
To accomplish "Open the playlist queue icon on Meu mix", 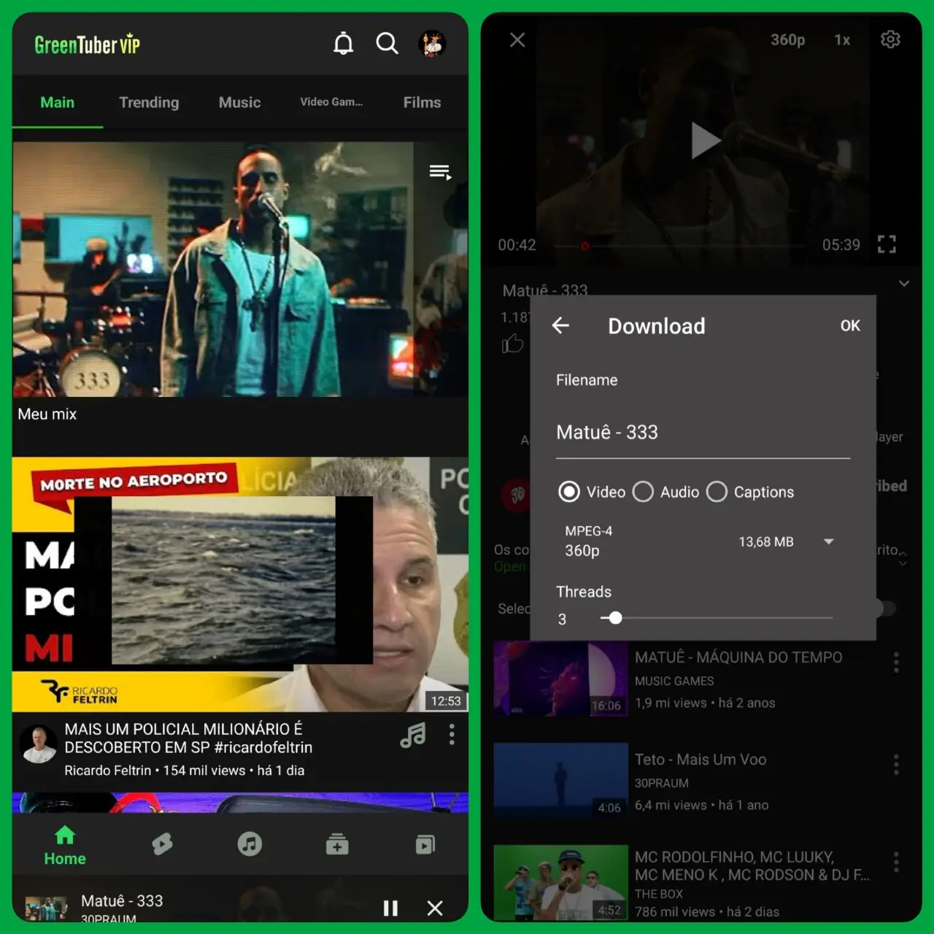I will [x=440, y=172].
